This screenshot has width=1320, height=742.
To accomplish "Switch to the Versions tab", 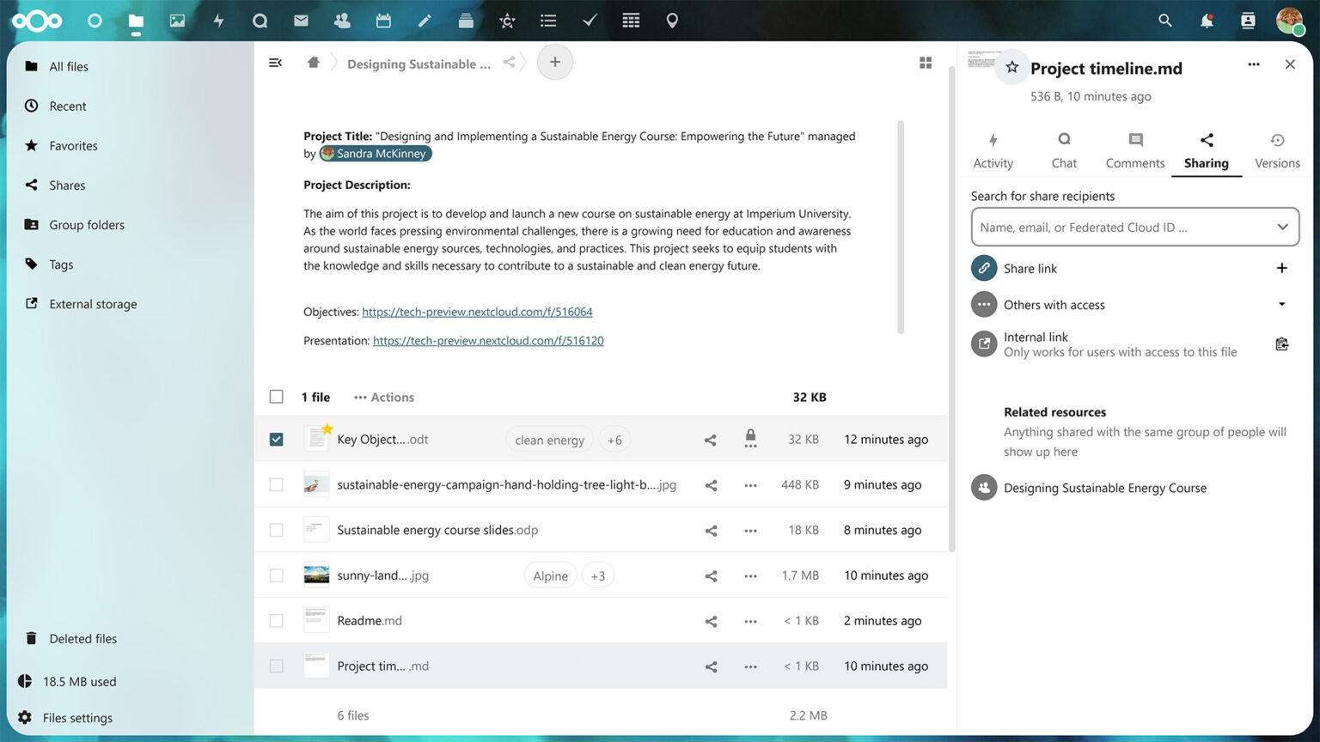I will (x=1277, y=150).
